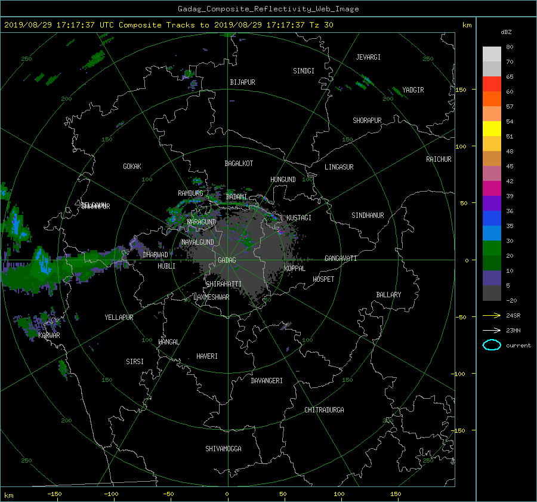Click the HUBLI city label
The height and width of the screenshot is (502, 537).
tap(166, 266)
